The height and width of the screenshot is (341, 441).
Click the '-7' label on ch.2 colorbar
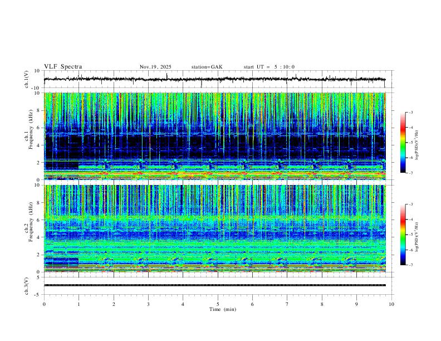[410, 265]
